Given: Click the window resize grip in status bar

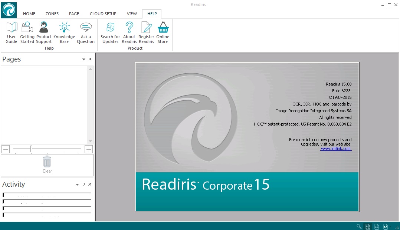Looking at the screenshot, I should click(x=397, y=227).
